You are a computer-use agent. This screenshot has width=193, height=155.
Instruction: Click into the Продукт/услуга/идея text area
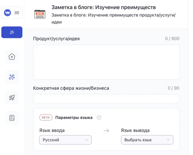pos(106,62)
